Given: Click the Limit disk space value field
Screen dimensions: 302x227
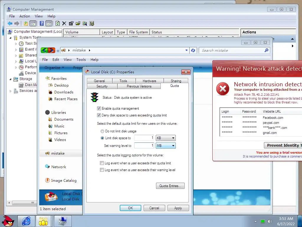Looking at the screenshot, I should [144, 138].
